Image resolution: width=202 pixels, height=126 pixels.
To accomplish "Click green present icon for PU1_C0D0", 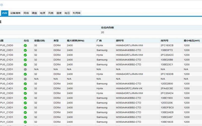I will (x=26, y=103).
